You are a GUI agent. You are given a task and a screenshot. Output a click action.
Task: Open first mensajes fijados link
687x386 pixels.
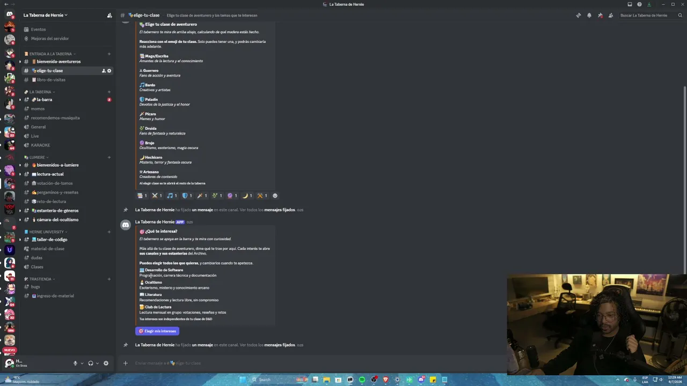(280, 210)
